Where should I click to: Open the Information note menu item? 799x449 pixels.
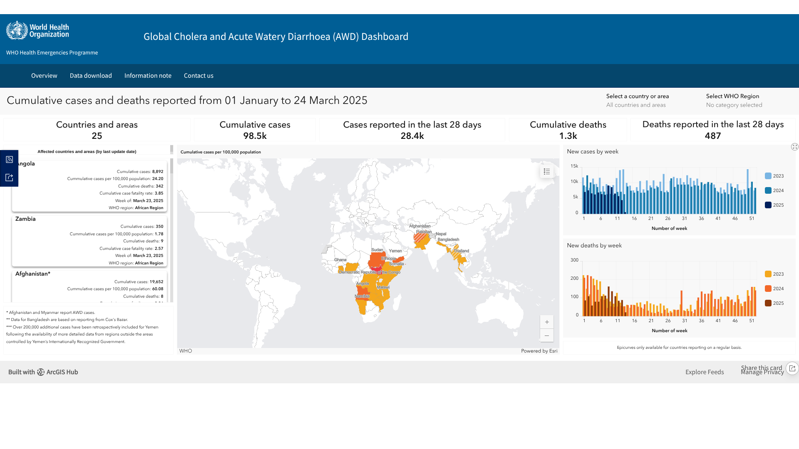tap(148, 76)
